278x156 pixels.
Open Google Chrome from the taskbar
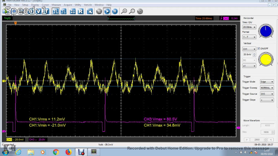click(56, 152)
